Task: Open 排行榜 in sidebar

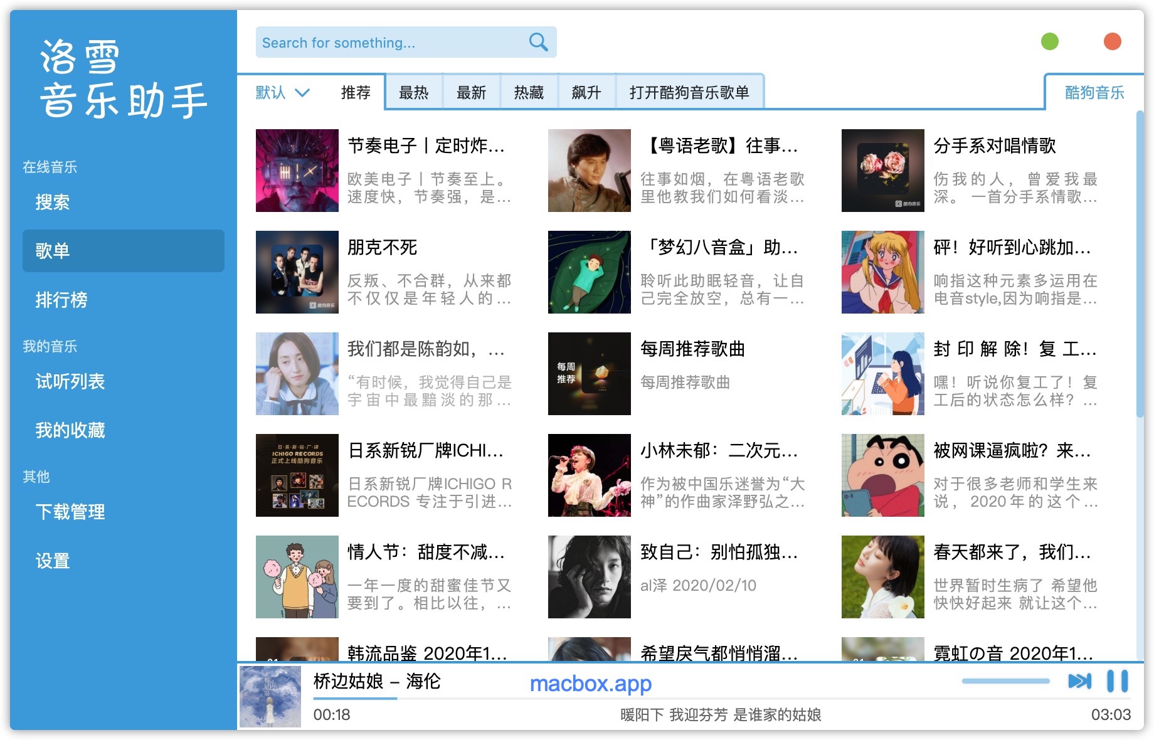Action: click(123, 300)
